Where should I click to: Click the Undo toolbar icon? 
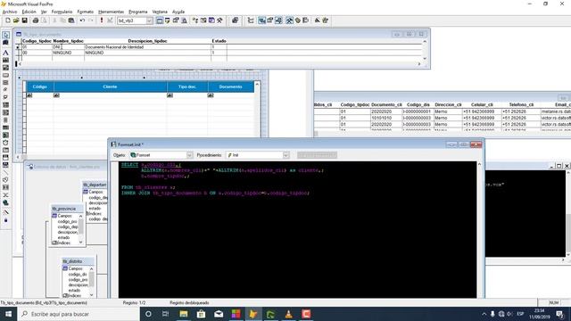click(x=82, y=21)
